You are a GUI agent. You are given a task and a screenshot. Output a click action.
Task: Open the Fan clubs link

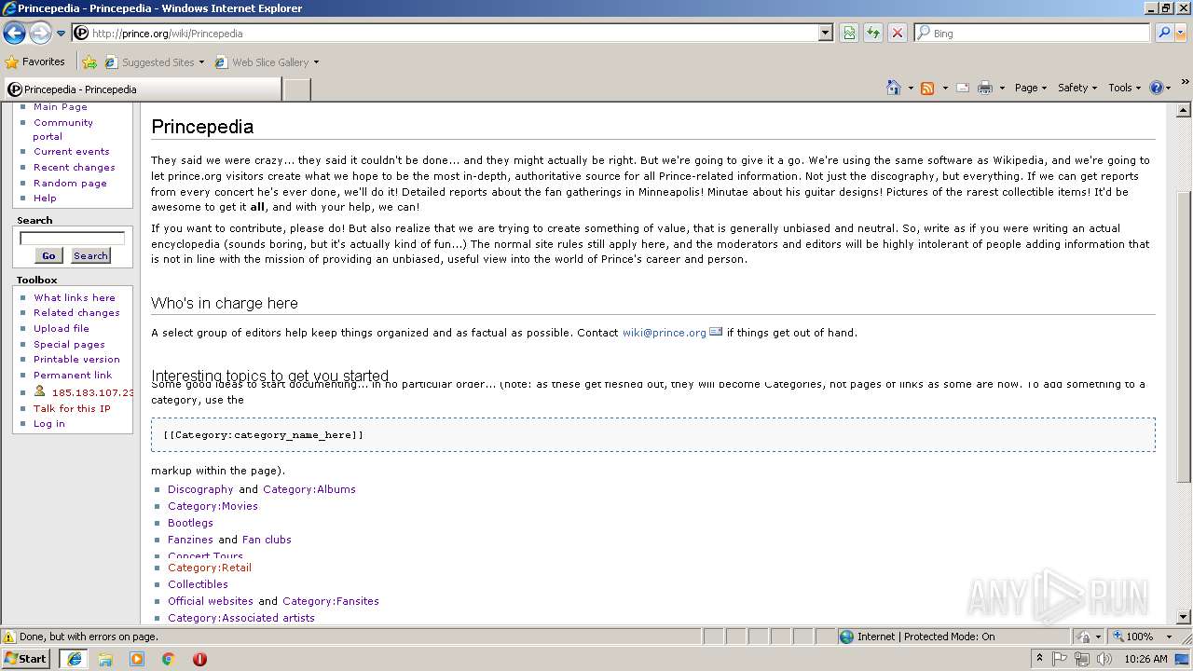[267, 539]
